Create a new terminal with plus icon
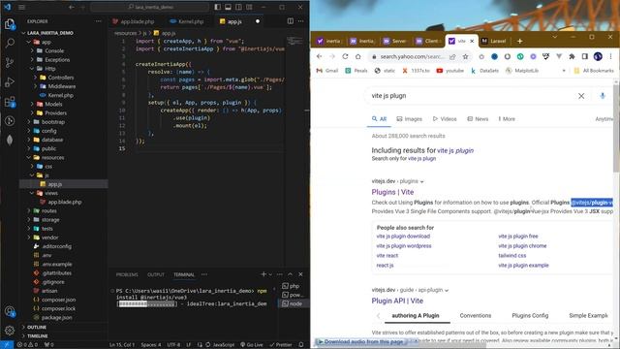620x349 pixels. (263, 274)
